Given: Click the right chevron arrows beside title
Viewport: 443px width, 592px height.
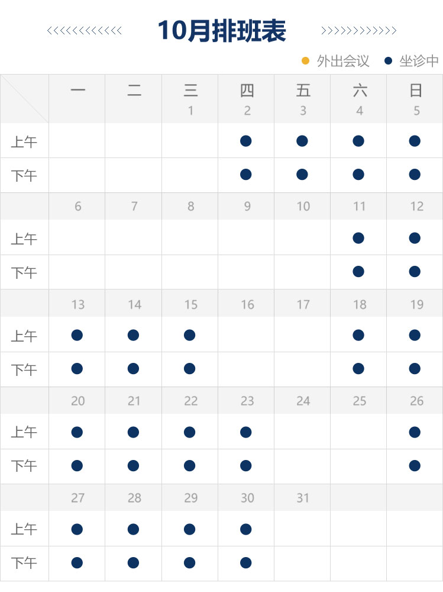Looking at the screenshot, I should pos(358,31).
